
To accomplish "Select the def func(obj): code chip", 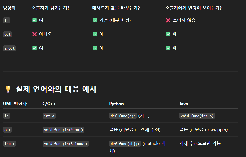I will [x=125, y=144].
